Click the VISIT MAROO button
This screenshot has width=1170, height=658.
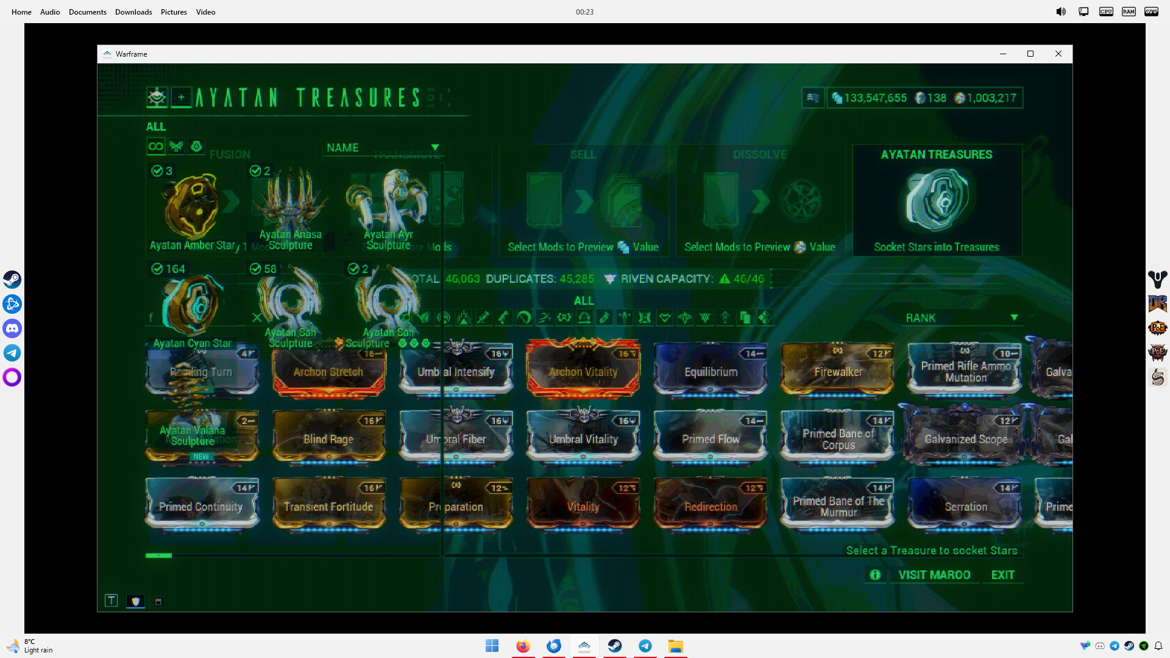coord(934,575)
